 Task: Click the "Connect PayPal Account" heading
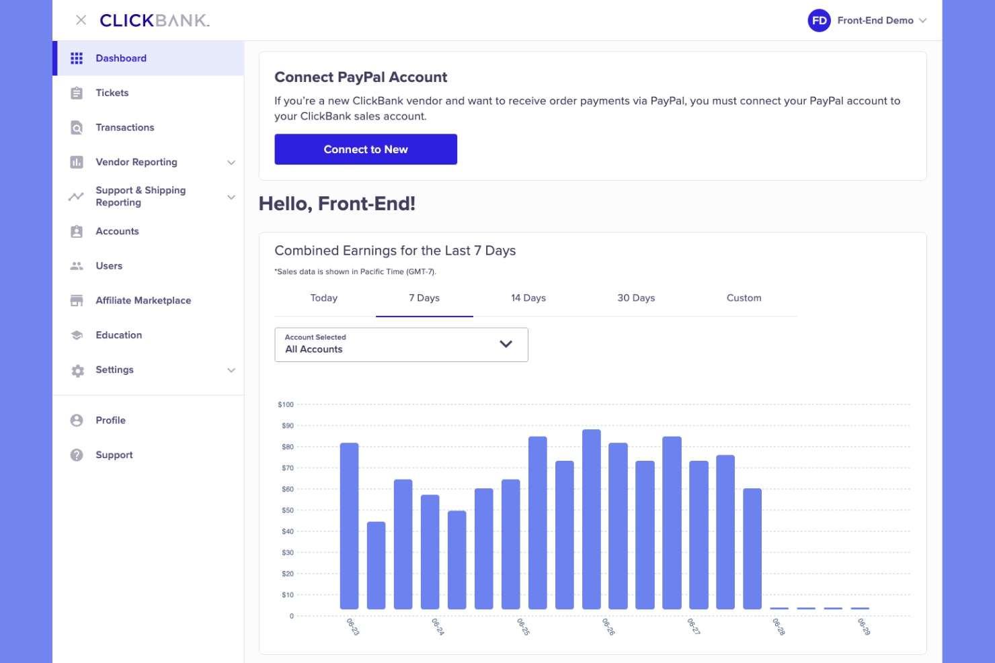point(361,77)
